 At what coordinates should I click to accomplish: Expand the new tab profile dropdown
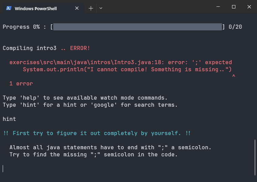pyautogui.click(x=101, y=8)
